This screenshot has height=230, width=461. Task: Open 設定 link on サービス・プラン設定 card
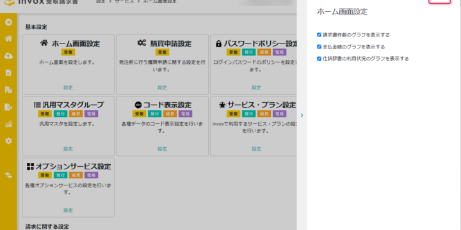point(256,149)
